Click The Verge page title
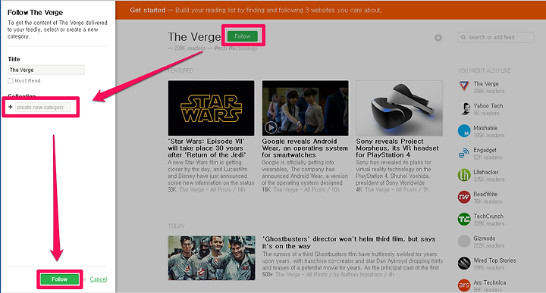Screen dimensions: 546x293 (194, 37)
